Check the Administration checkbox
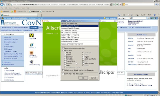The height and width of the screenshot is (96, 160). click(83, 63)
